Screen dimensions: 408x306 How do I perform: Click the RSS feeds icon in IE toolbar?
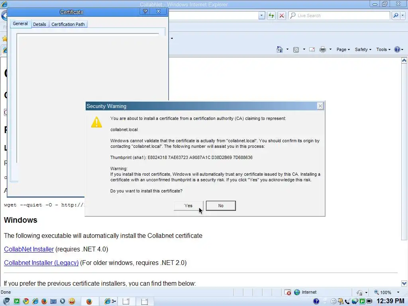click(x=296, y=50)
